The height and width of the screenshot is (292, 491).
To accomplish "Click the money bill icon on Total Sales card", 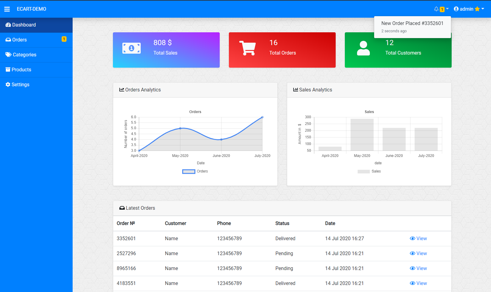I will (x=132, y=48).
